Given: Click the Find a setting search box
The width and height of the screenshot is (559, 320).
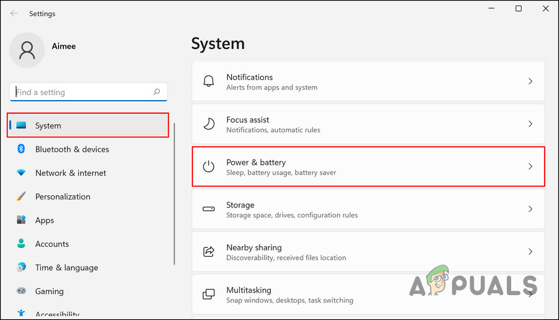Looking at the screenshot, I should [x=82, y=92].
